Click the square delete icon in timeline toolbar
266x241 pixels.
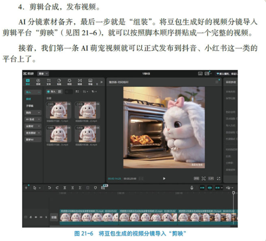[88, 188]
